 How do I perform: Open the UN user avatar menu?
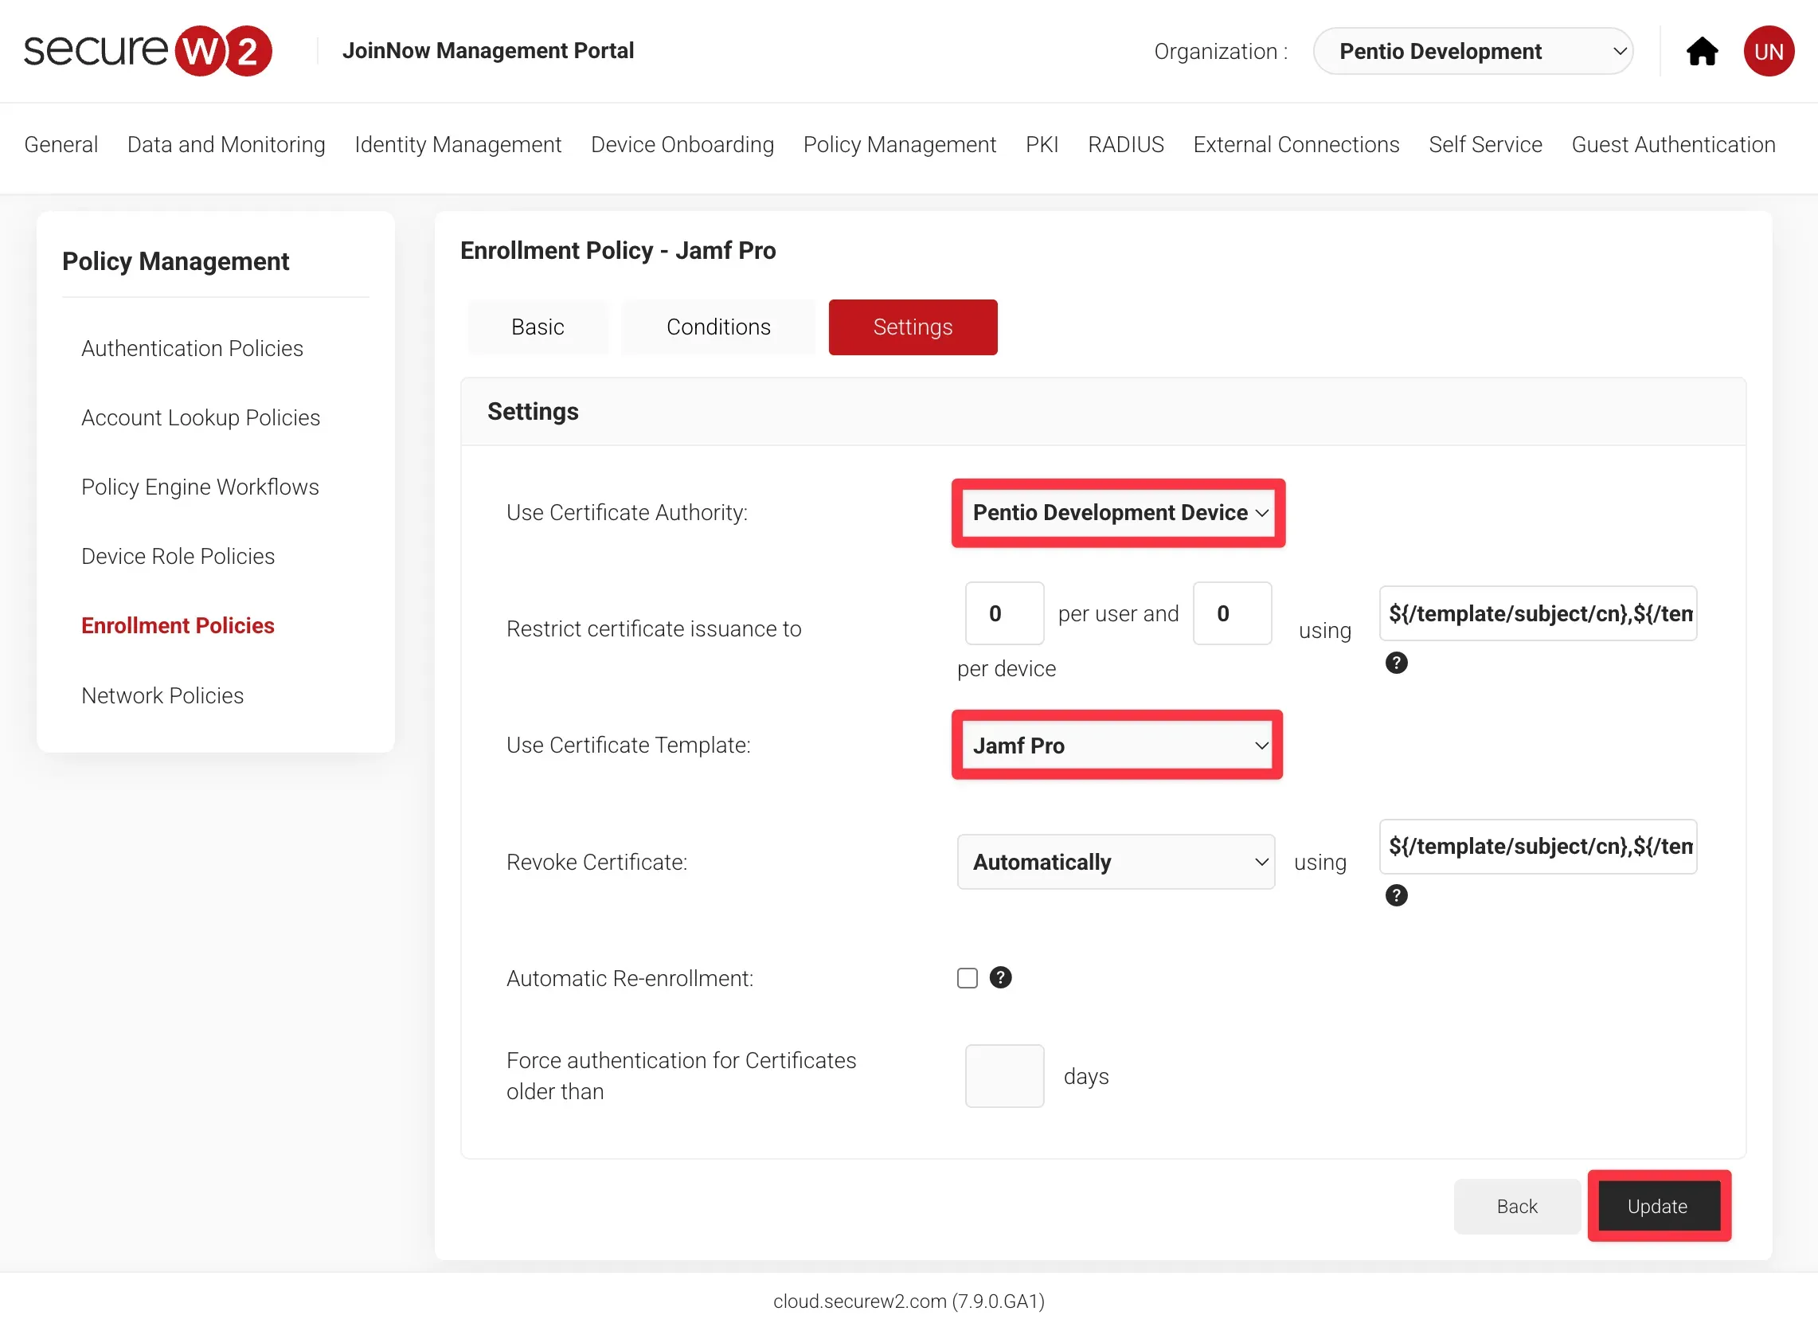[1769, 51]
